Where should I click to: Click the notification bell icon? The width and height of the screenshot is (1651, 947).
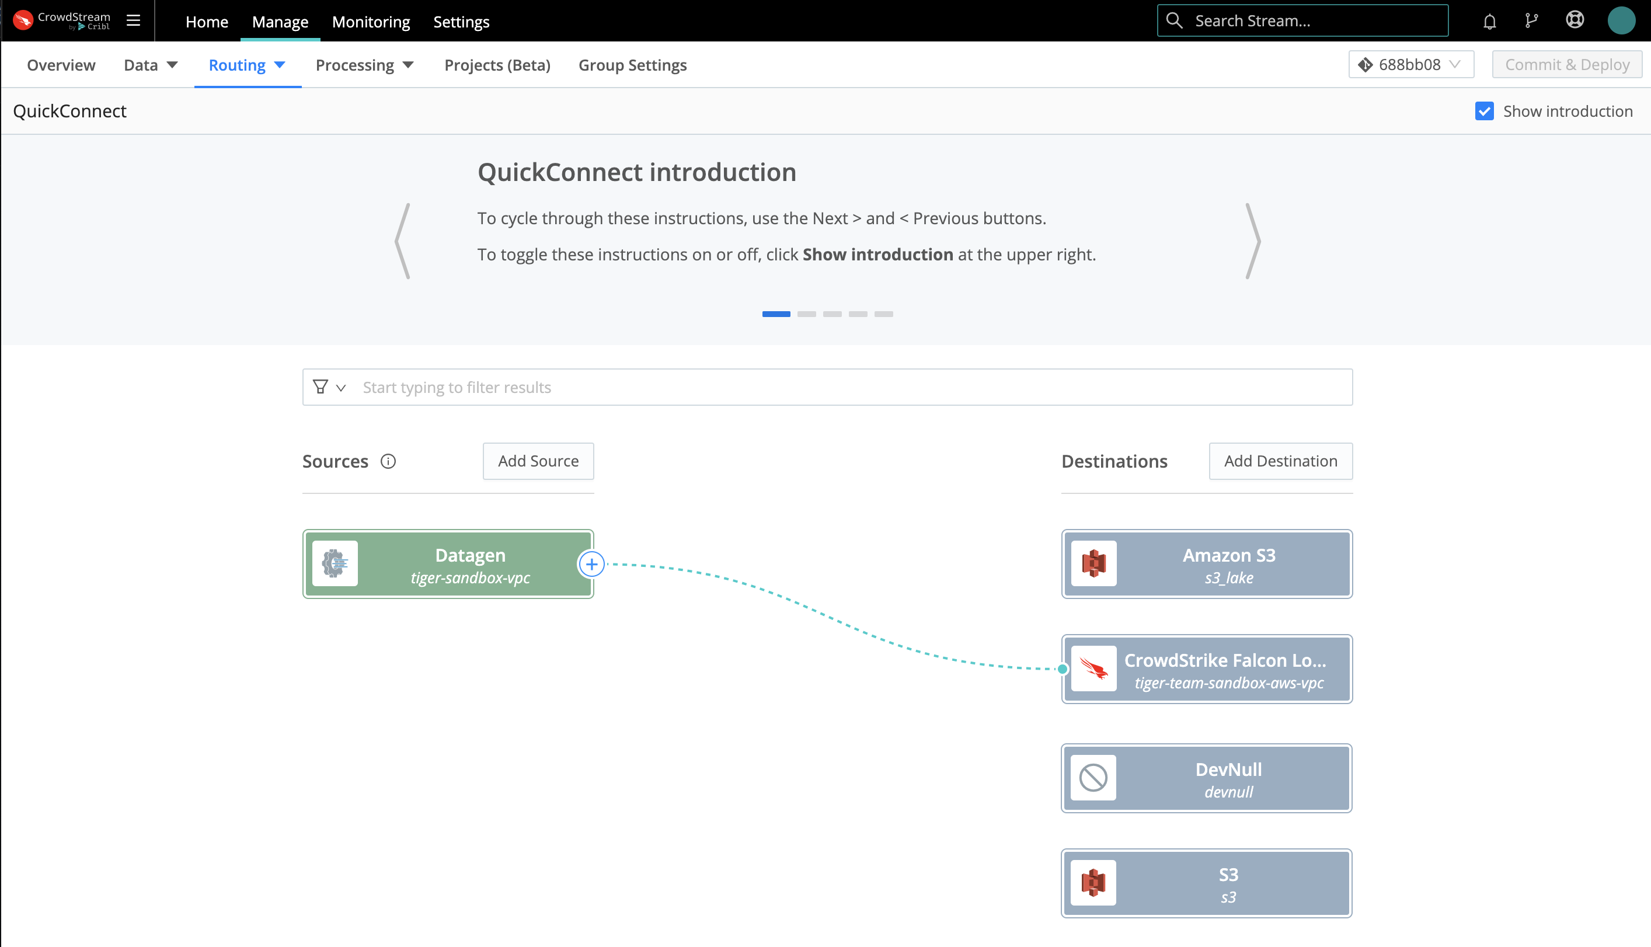(1489, 21)
